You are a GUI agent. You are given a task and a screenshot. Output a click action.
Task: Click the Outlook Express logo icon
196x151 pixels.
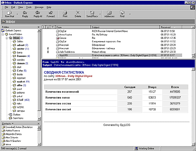pos(193,8)
